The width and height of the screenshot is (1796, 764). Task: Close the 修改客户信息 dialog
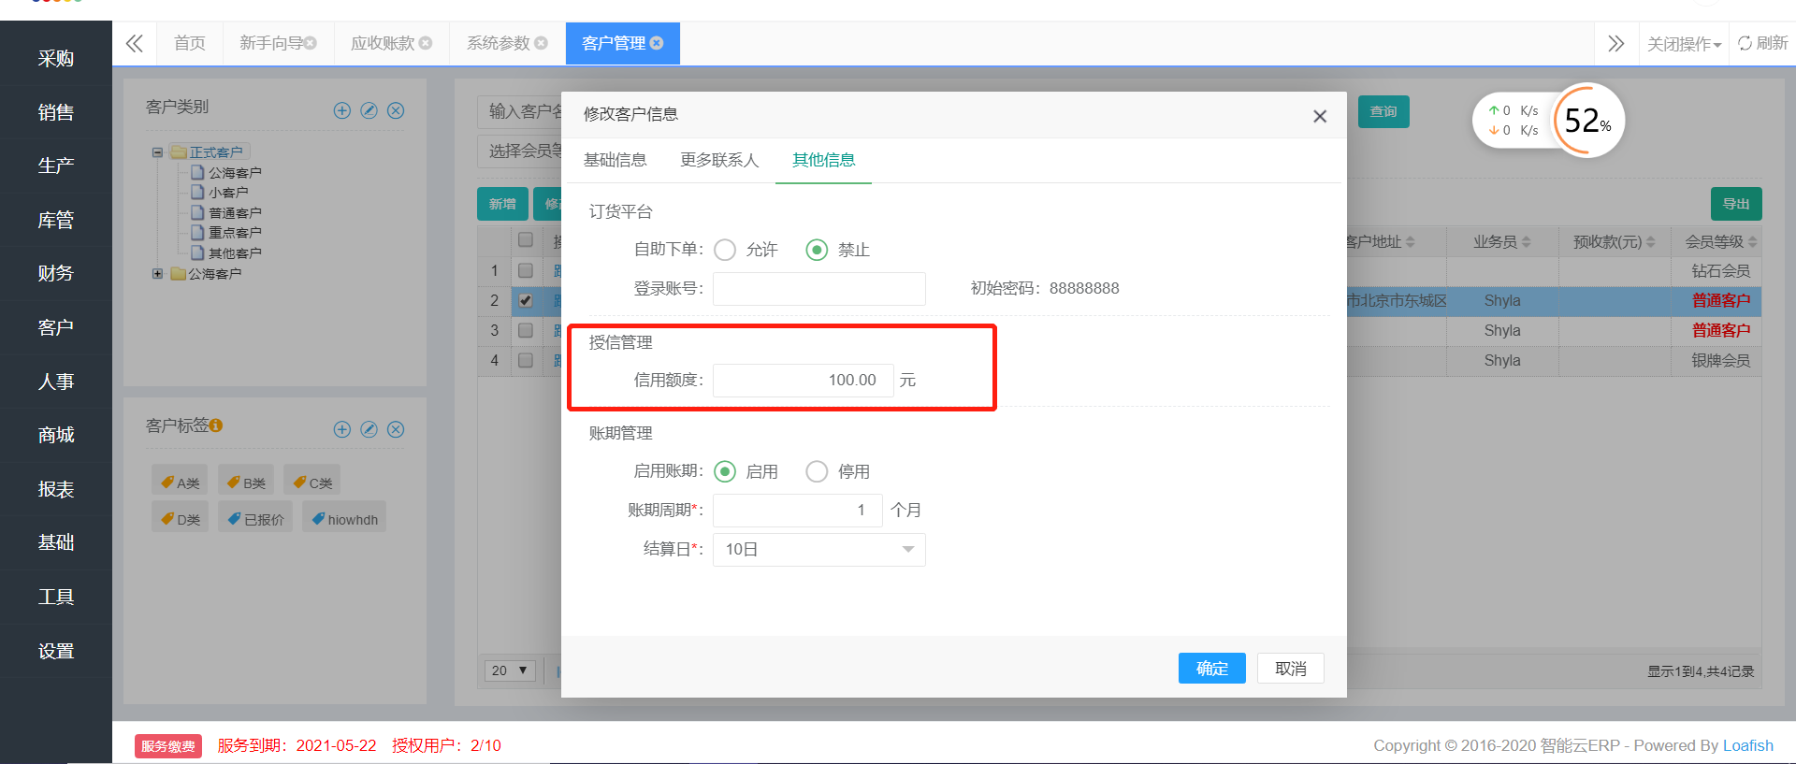[x=1320, y=116]
